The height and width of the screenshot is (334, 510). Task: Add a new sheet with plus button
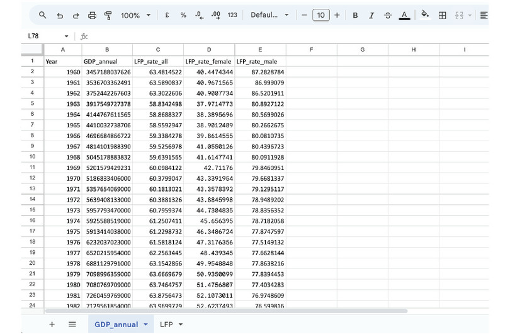[x=52, y=325]
